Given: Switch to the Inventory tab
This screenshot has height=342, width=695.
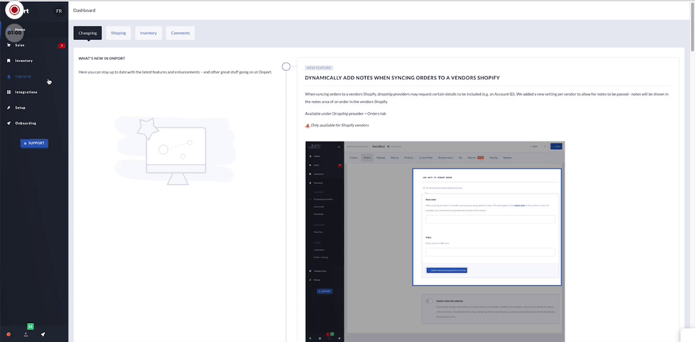Looking at the screenshot, I should [149, 33].
